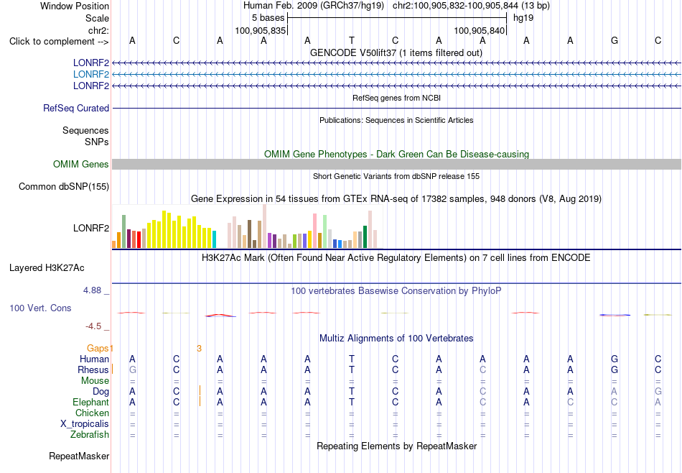
Task: Click the 4.88 conservation scale value
Action: point(92,290)
